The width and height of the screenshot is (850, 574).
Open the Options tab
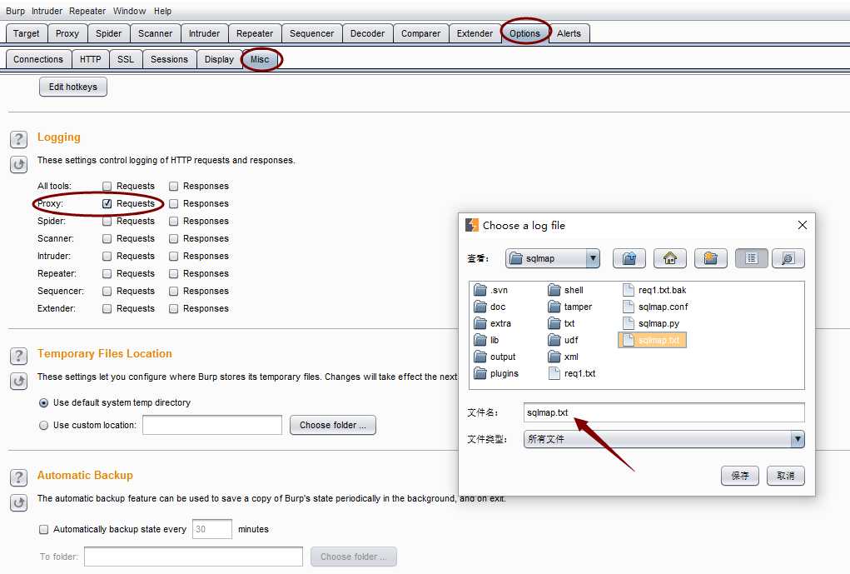click(524, 33)
